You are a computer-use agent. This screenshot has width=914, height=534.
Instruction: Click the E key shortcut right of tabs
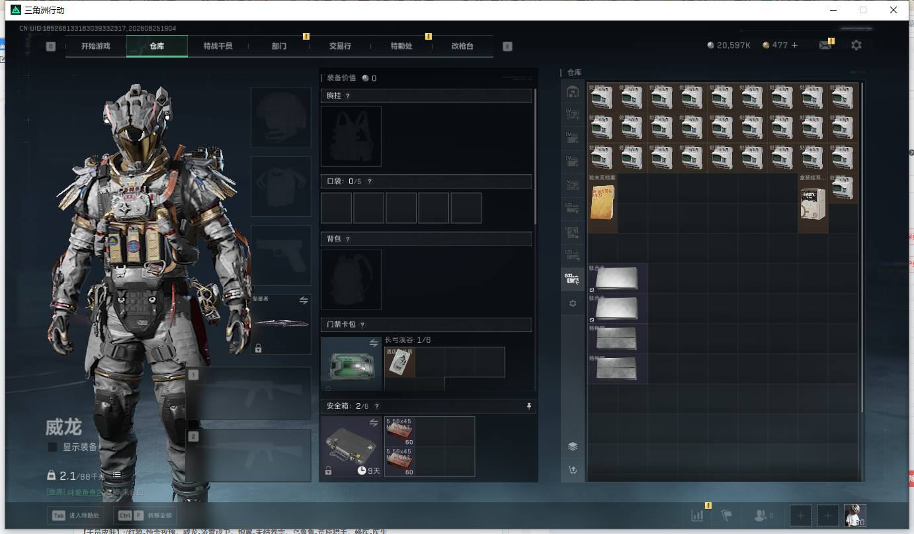[507, 46]
